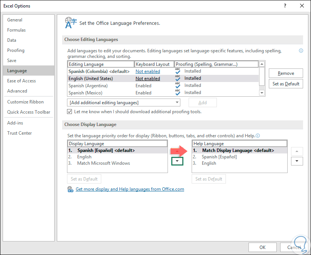Viewport: 311px width, 255px height.
Task: Confirm changes with OK button
Action: [x=262, y=247]
